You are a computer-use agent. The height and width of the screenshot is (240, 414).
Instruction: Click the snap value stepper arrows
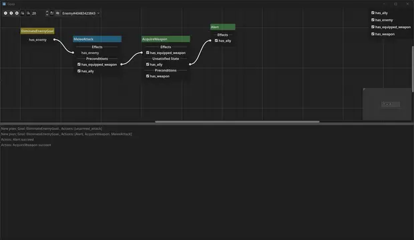point(47,13)
